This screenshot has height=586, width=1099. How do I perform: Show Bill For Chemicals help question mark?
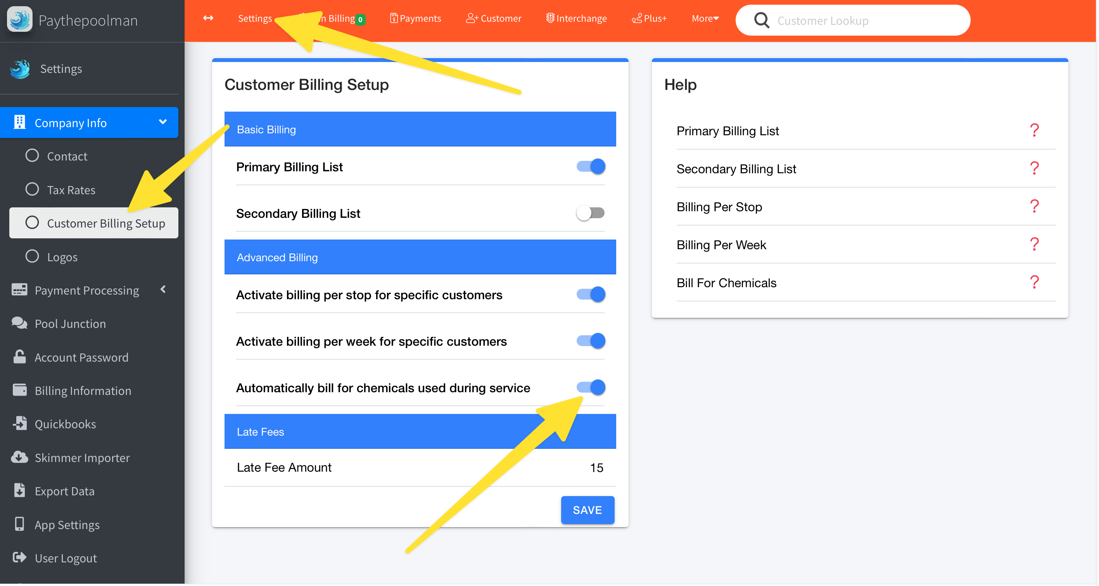point(1034,282)
